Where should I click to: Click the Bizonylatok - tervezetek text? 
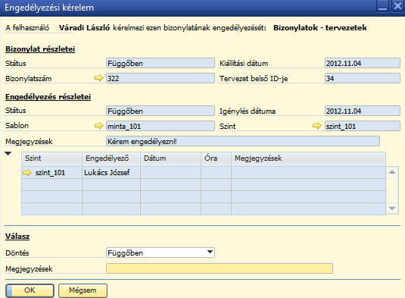(x=320, y=28)
